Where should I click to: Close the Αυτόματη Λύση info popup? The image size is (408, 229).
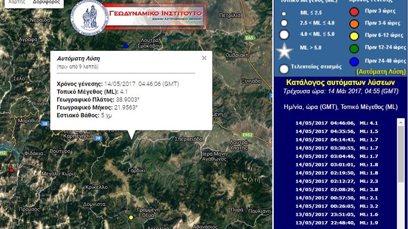[x=204, y=58]
